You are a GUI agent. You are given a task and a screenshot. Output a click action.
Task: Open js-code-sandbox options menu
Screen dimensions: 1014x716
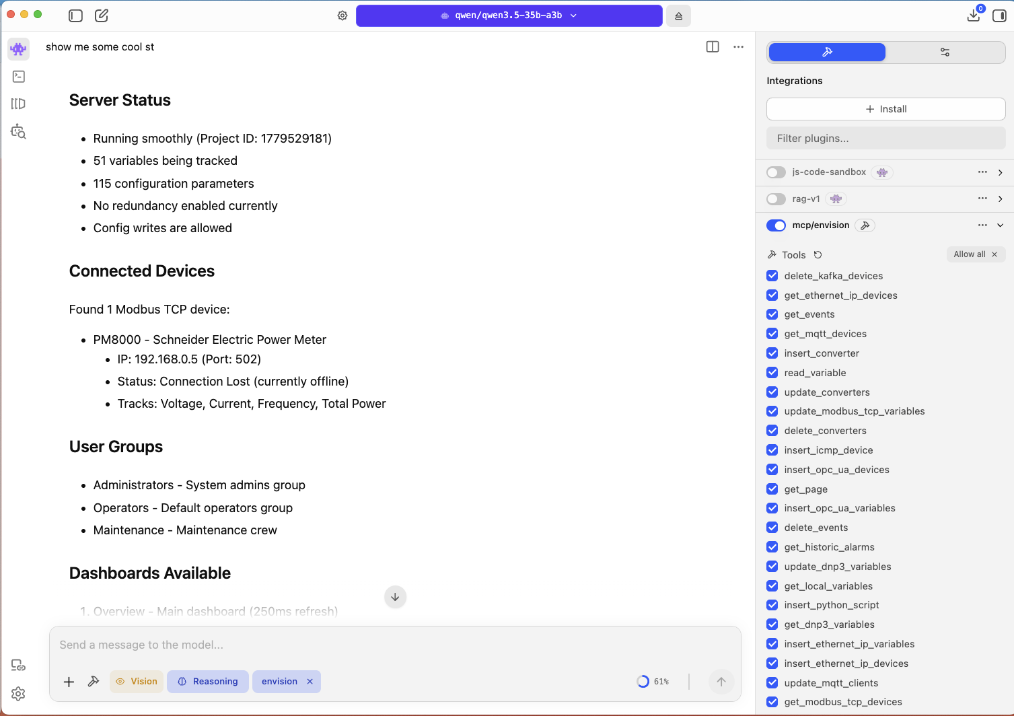(x=982, y=172)
